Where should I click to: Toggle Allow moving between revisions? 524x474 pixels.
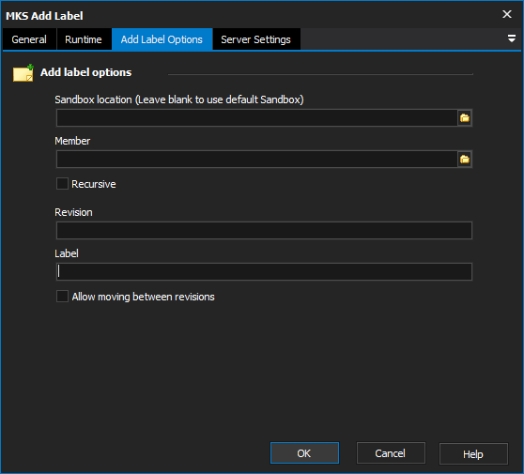(x=62, y=297)
